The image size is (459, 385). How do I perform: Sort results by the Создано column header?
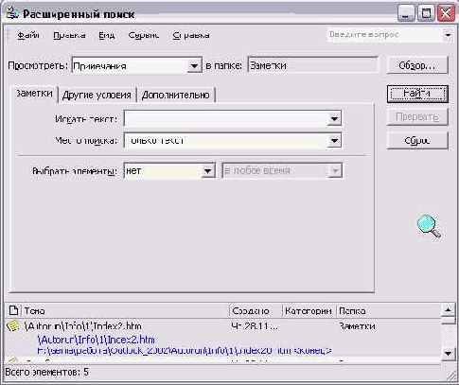(255, 311)
